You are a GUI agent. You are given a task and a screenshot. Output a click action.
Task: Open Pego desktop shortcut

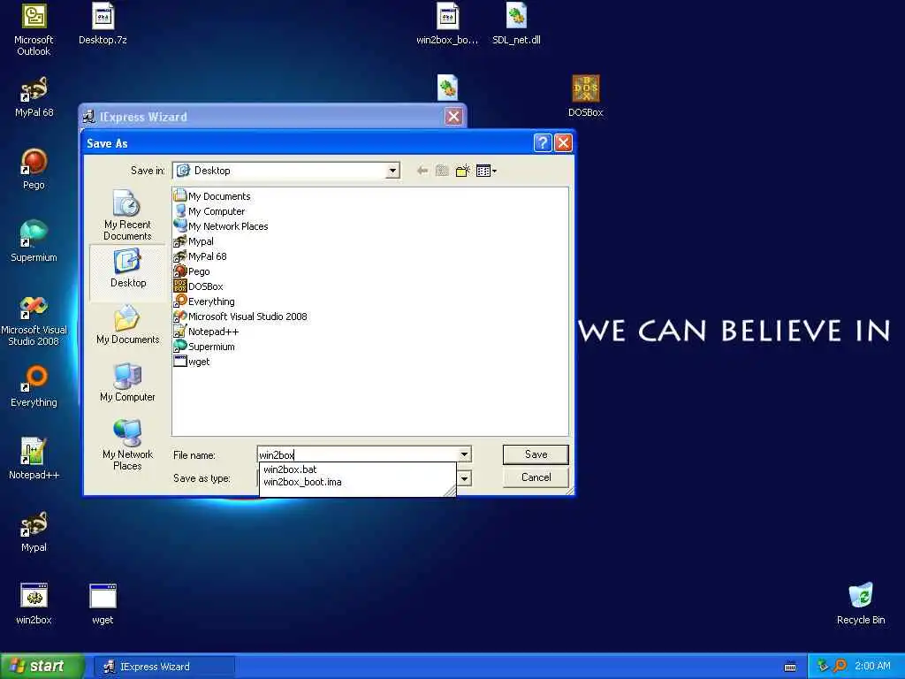(x=34, y=169)
